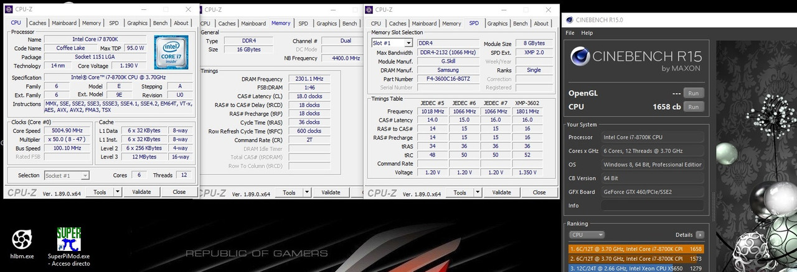Open the Slot #1 memory slot dropdown

[392, 43]
